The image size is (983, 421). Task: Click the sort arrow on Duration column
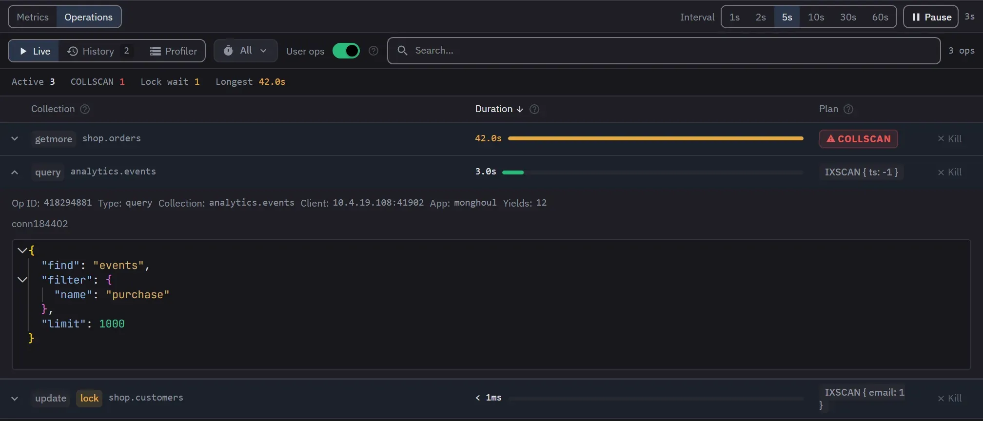(520, 109)
